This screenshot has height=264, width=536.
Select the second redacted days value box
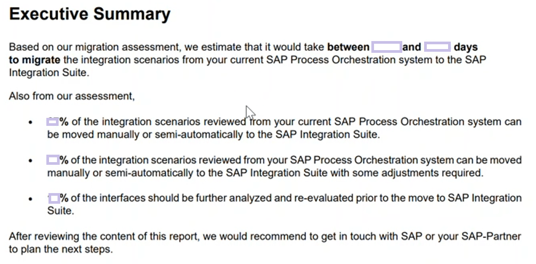point(437,47)
